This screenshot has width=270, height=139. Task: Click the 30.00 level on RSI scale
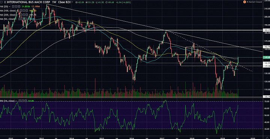click(x=266, y=129)
